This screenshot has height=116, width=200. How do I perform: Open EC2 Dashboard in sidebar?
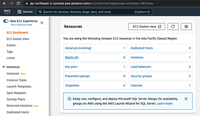click(17, 33)
